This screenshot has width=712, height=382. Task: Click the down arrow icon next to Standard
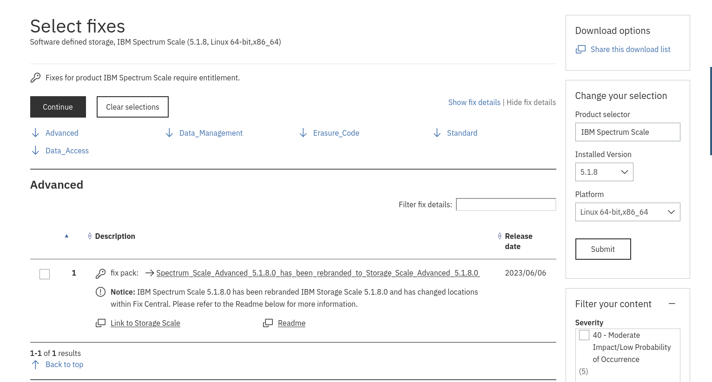click(437, 133)
